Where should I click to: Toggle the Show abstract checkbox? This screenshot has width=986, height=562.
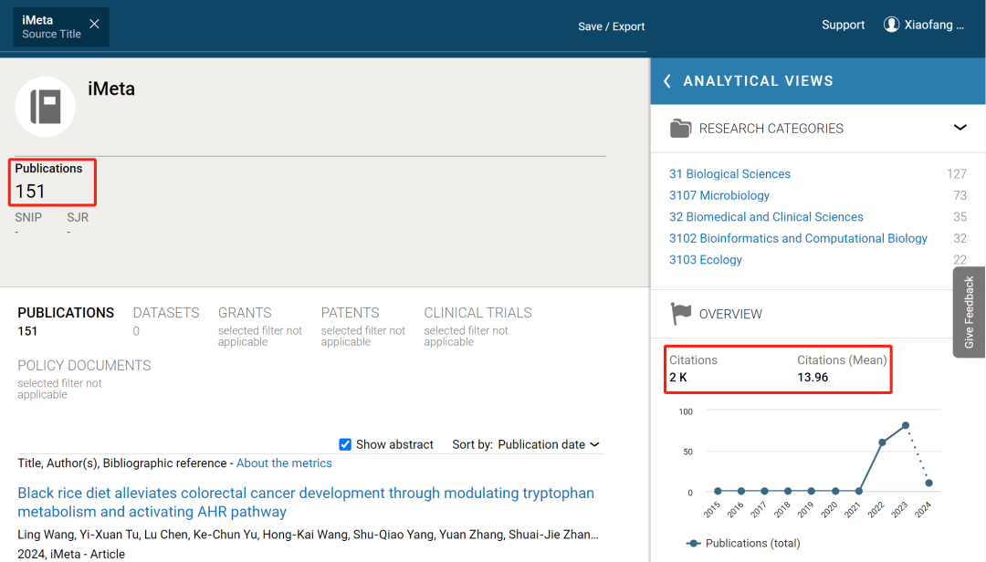point(345,444)
